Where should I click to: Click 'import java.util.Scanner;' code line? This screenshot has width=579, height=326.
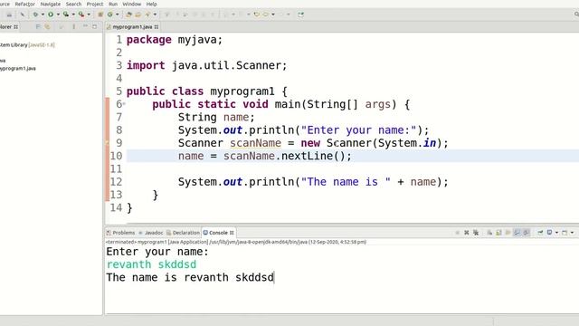207,65
